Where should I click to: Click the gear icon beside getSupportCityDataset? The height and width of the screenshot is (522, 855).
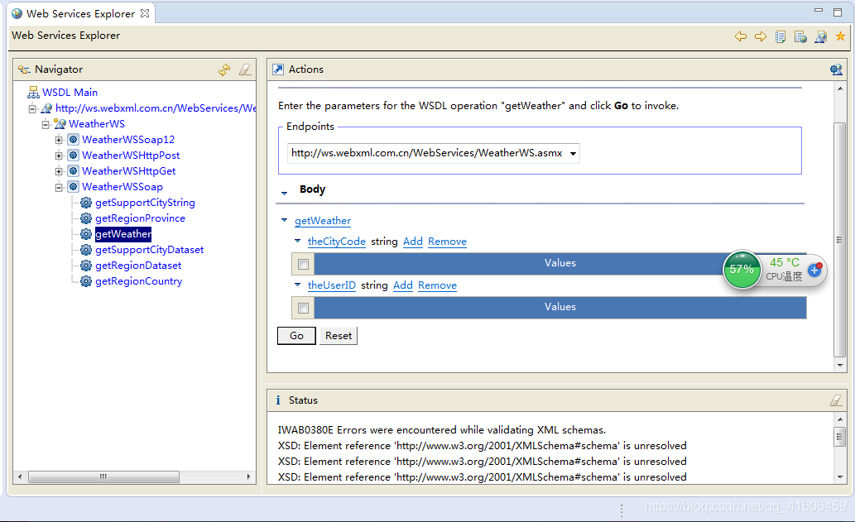pos(86,250)
